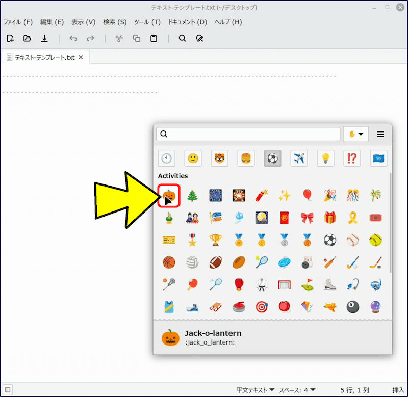This screenshot has height=397, width=408.
Task: Click the new document toolbar icon
Action: click(10, 38)
